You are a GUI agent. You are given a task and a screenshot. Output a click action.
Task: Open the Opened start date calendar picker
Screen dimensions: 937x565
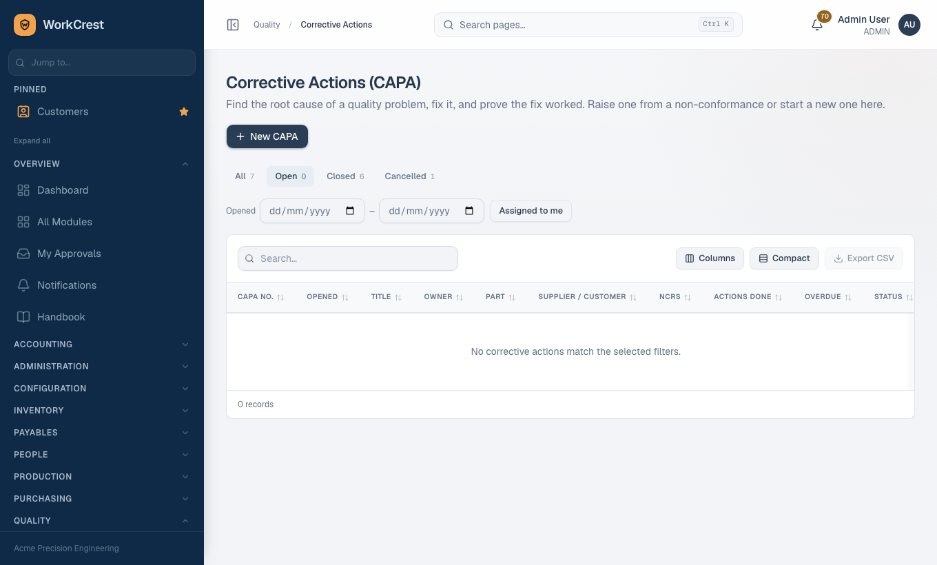point(350,211)
